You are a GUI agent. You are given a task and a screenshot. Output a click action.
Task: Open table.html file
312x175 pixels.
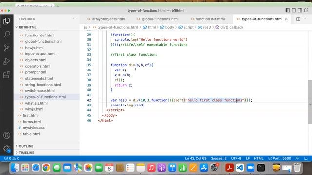[31, 134]
